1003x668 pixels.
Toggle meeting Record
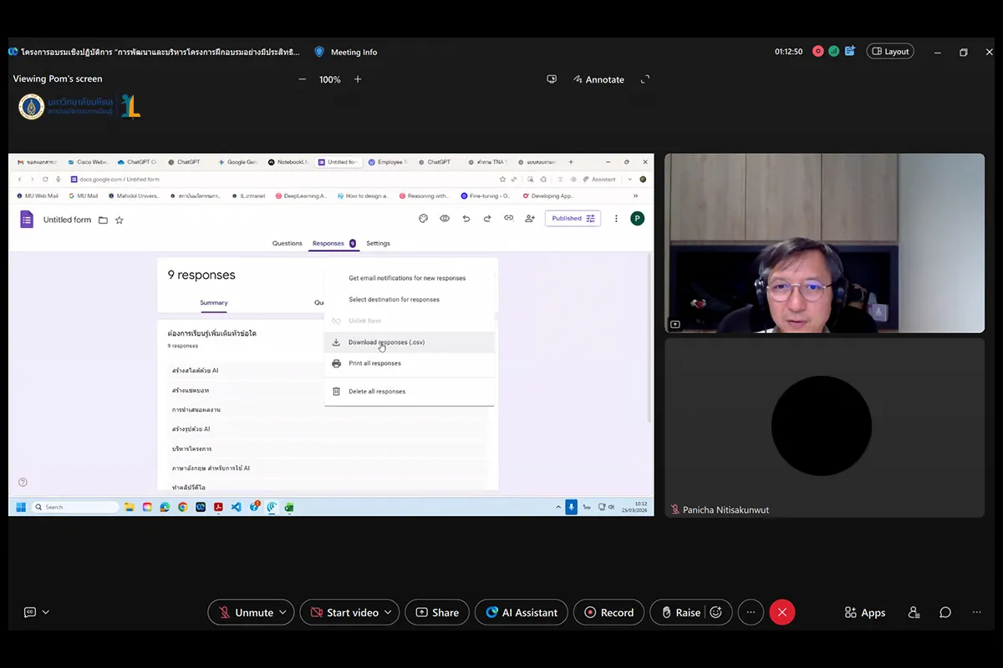pyautogui.click(x=608, y=612)
